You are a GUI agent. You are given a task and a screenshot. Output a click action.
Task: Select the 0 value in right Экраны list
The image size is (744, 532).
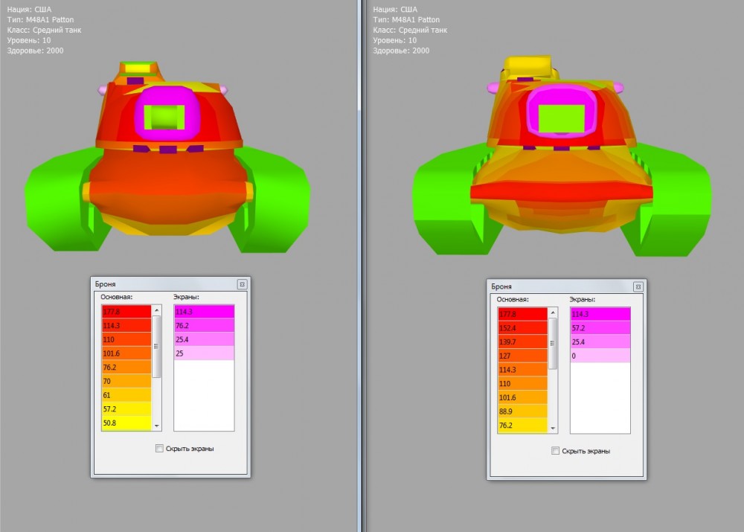click(x=600, y=356)
